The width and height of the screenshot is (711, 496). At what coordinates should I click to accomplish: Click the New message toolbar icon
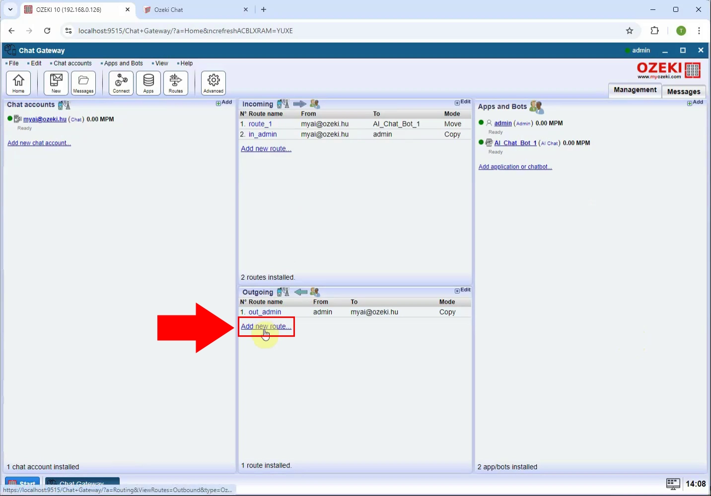56,83
